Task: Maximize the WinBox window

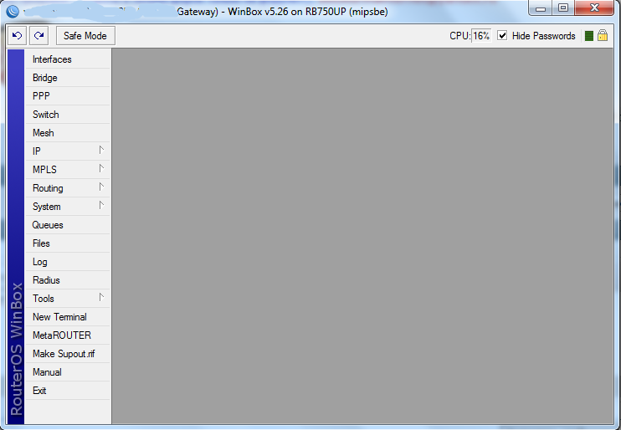Action: point(563,8)
